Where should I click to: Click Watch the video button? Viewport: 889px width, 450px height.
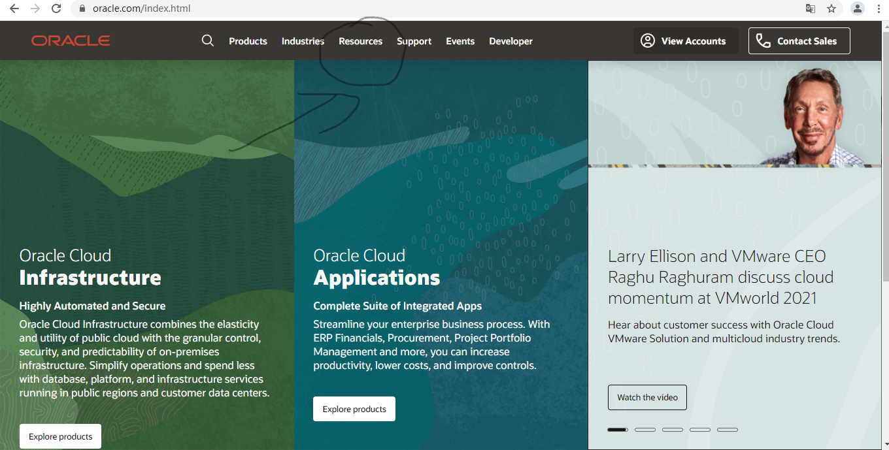647,397
